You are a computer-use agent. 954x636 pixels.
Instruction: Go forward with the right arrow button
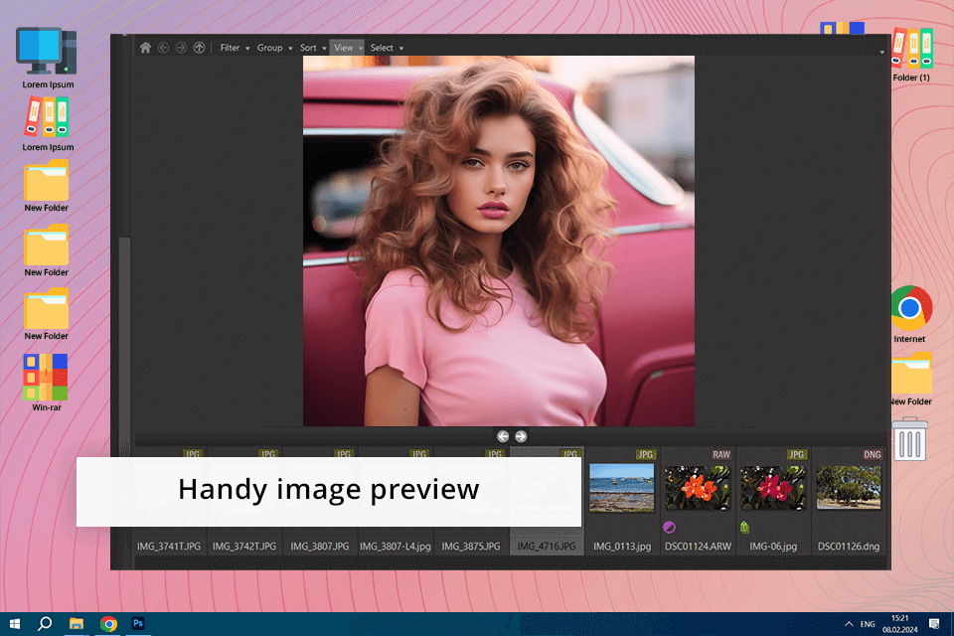pos(181,48)
